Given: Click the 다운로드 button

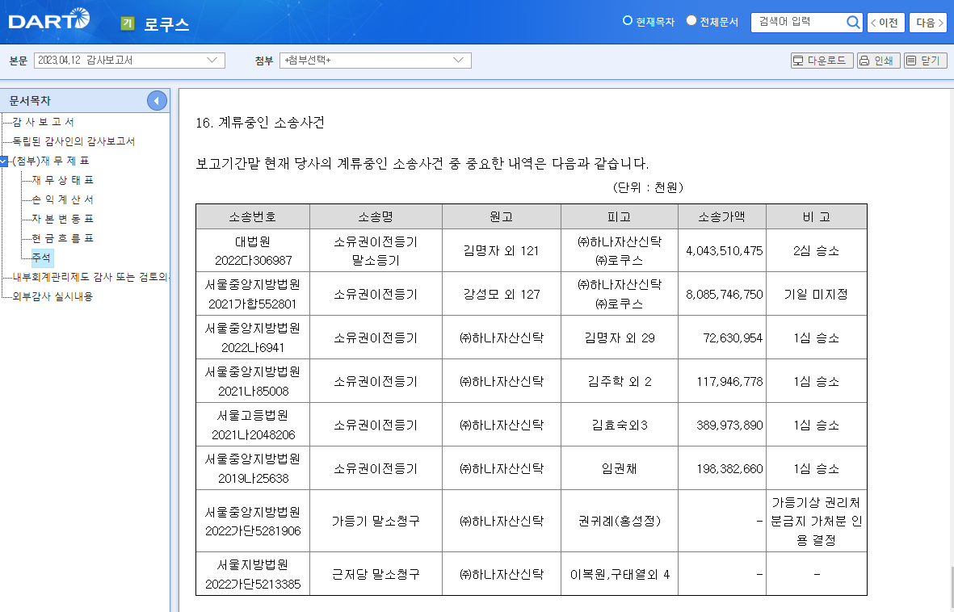Looking at the screenshot, I should pos(822,61).
